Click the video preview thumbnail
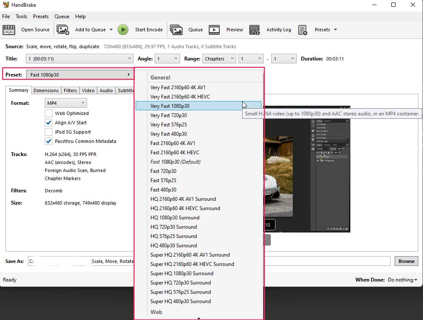423x320 pixels. pos(307,169)
